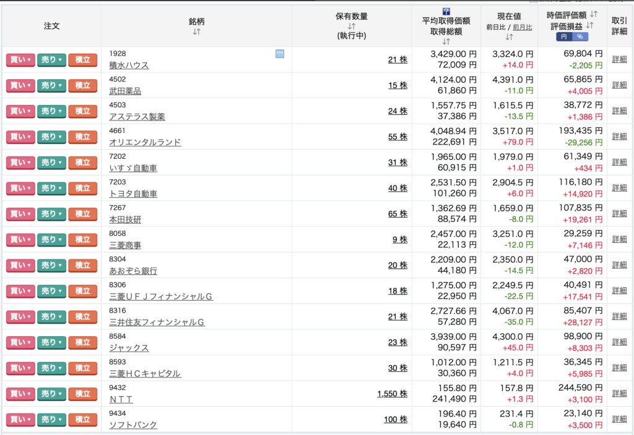Sort by 取得総額 using the arrows icon
The height and width of the screenshot is (435, 634).
coord(446,41)
